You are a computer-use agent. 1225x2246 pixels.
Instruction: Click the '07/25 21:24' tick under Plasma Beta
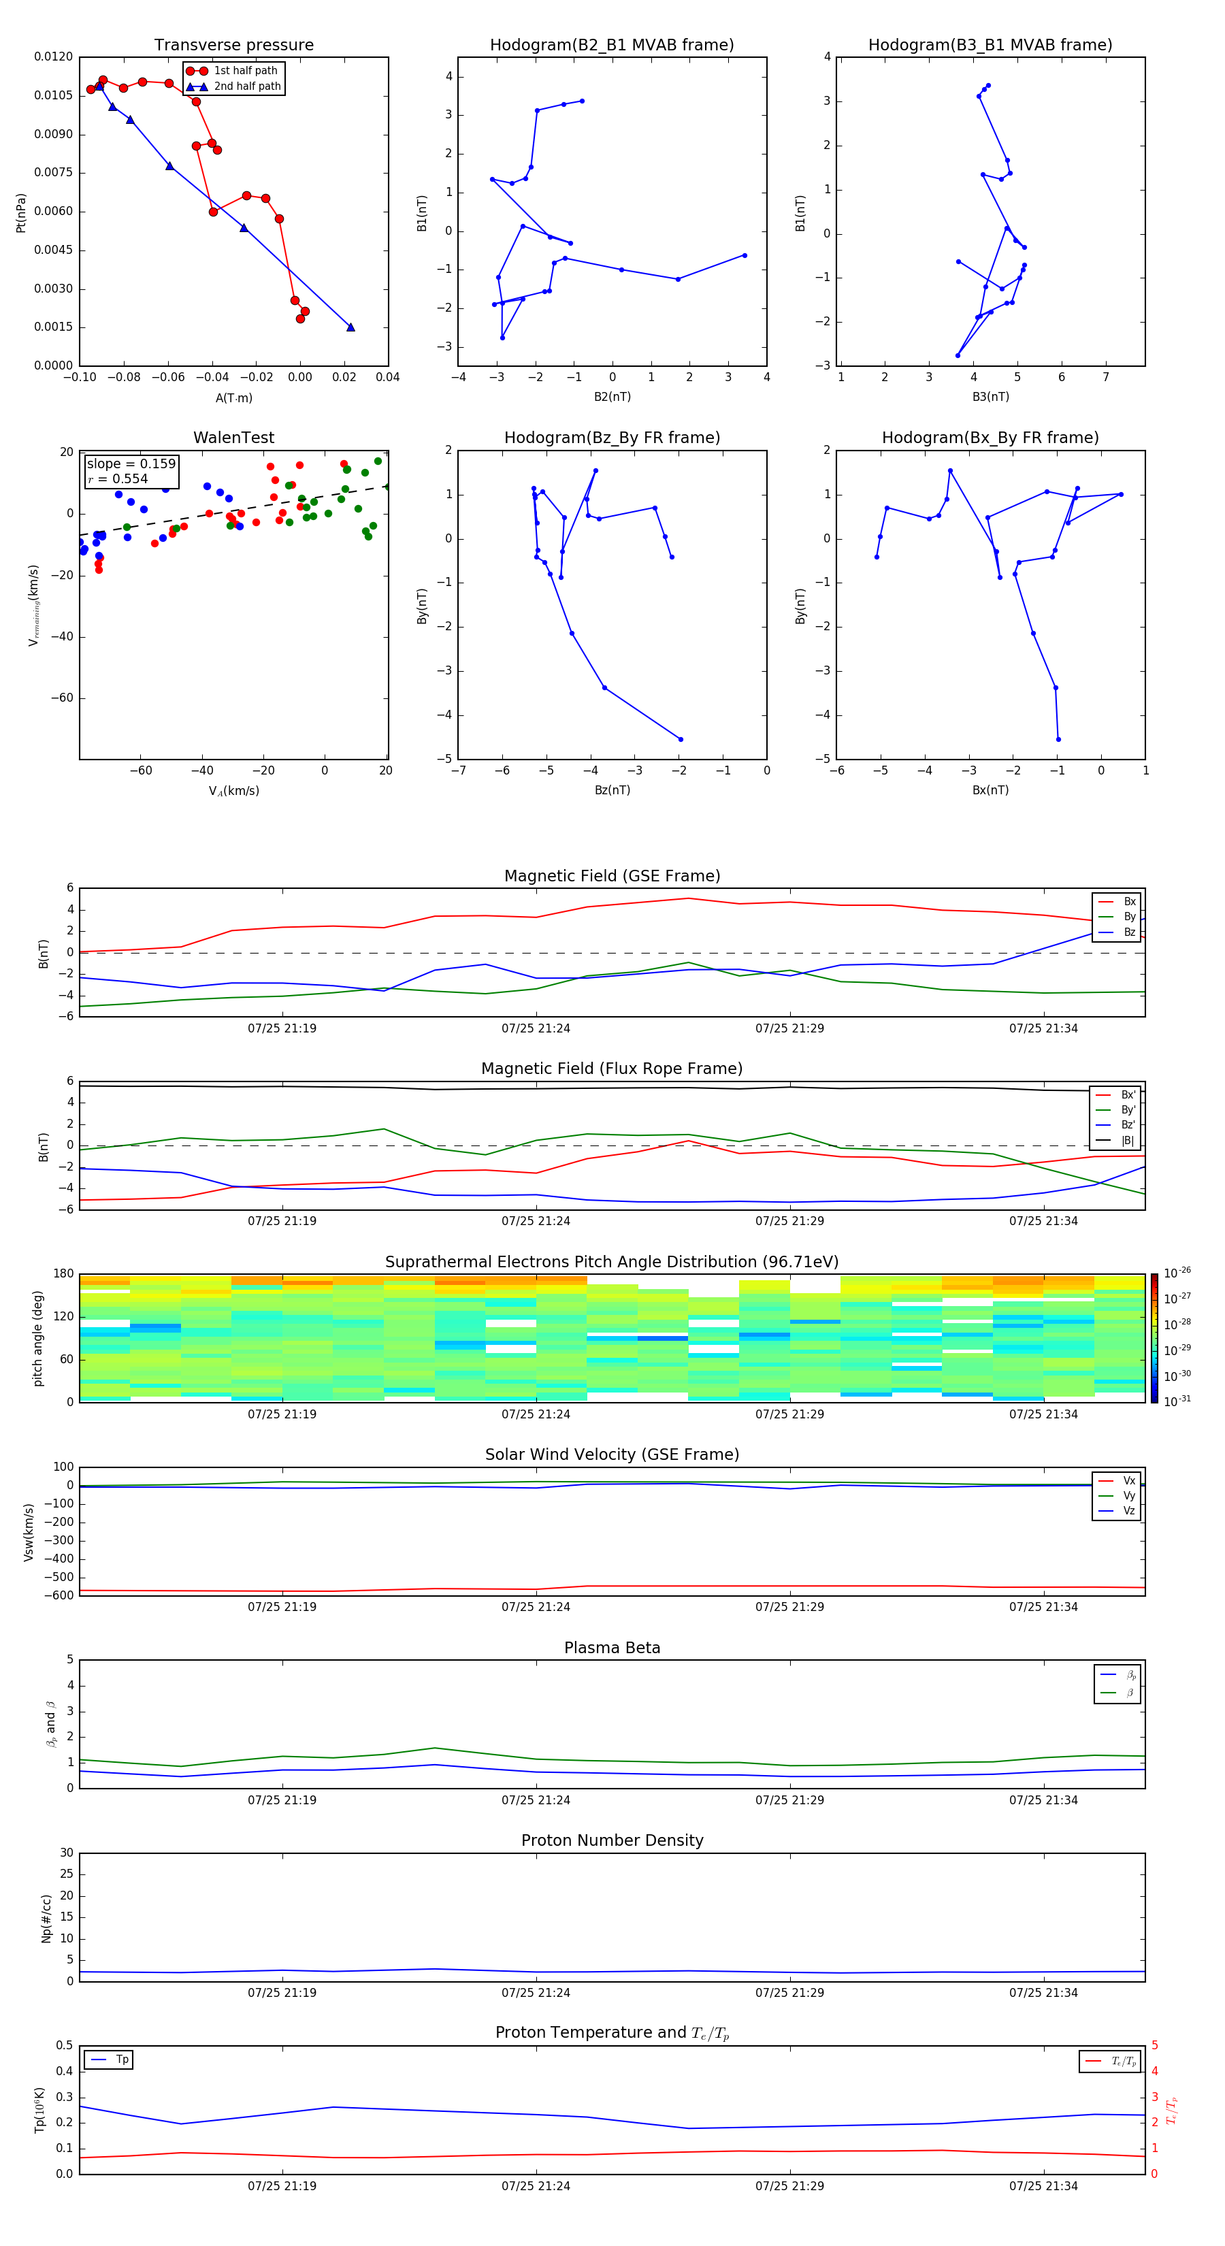coord(536,1800)
